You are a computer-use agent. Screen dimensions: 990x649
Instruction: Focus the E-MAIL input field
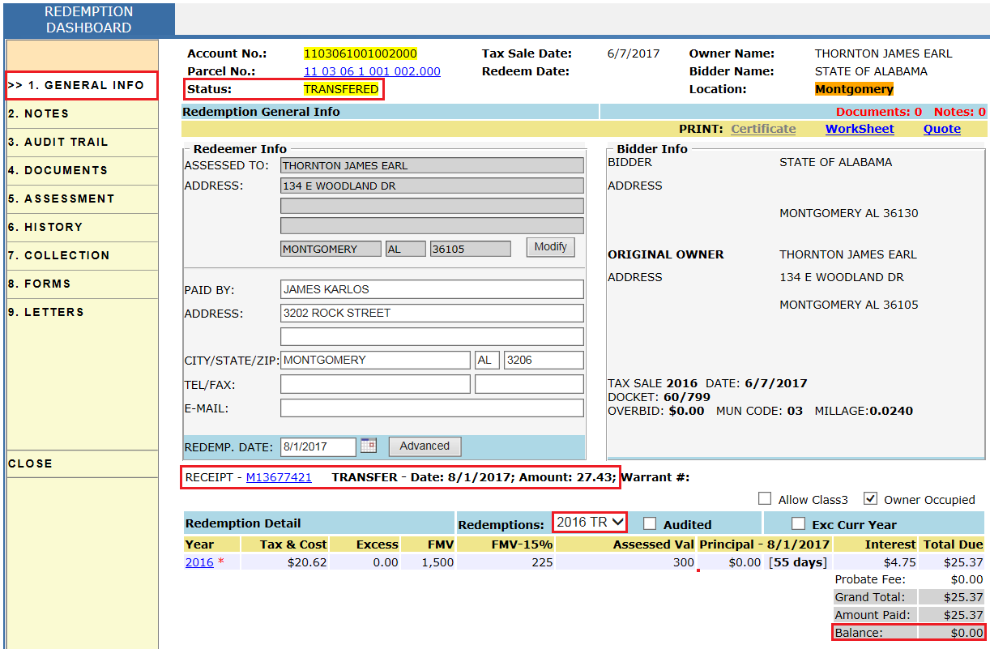[x=432, y=408]
